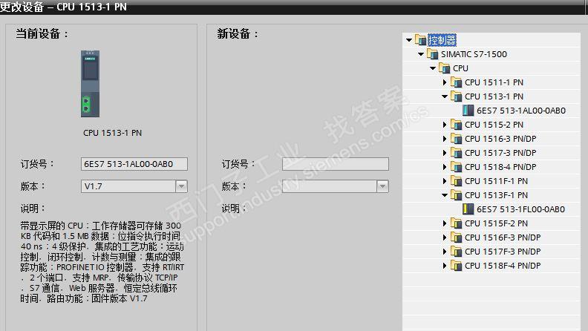Select the CPU 1518F-4 PN/DP label
The image size is (588, 331).
coord(503,266)
